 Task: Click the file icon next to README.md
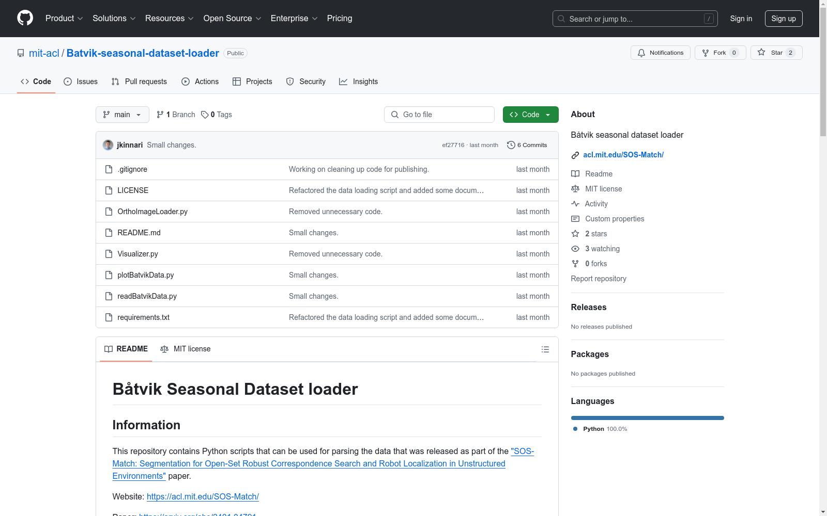tap(109, 233)
